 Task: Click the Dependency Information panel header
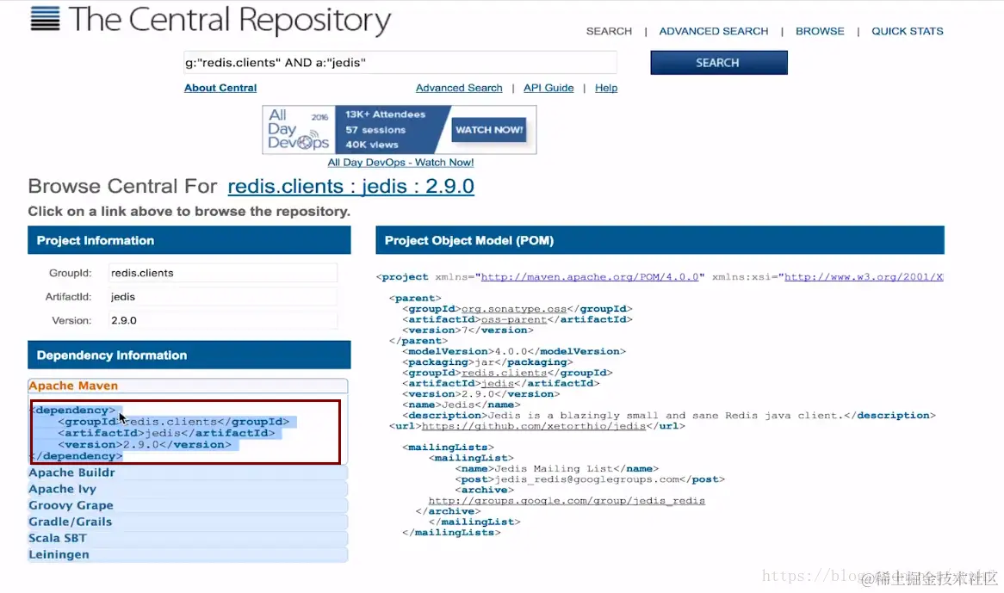pyautogui.click(x=189, y=355)
